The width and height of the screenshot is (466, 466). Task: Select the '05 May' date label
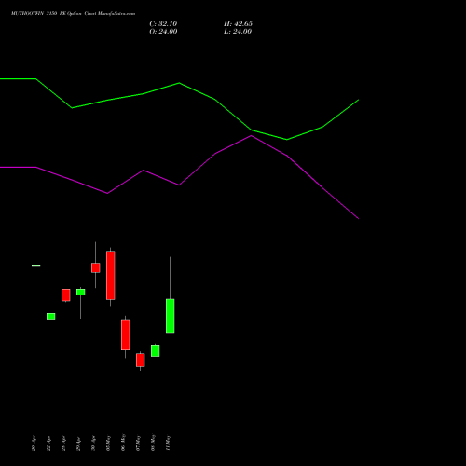pos(108,443)
